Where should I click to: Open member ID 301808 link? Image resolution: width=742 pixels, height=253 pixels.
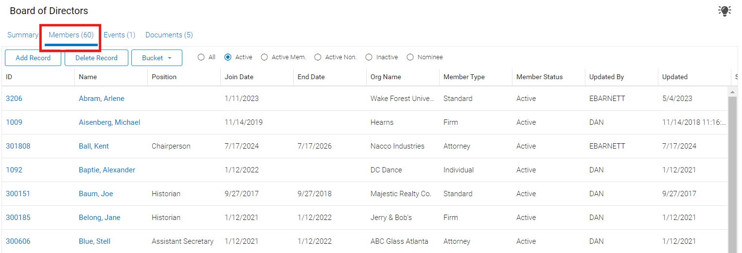tap(18, 146)
